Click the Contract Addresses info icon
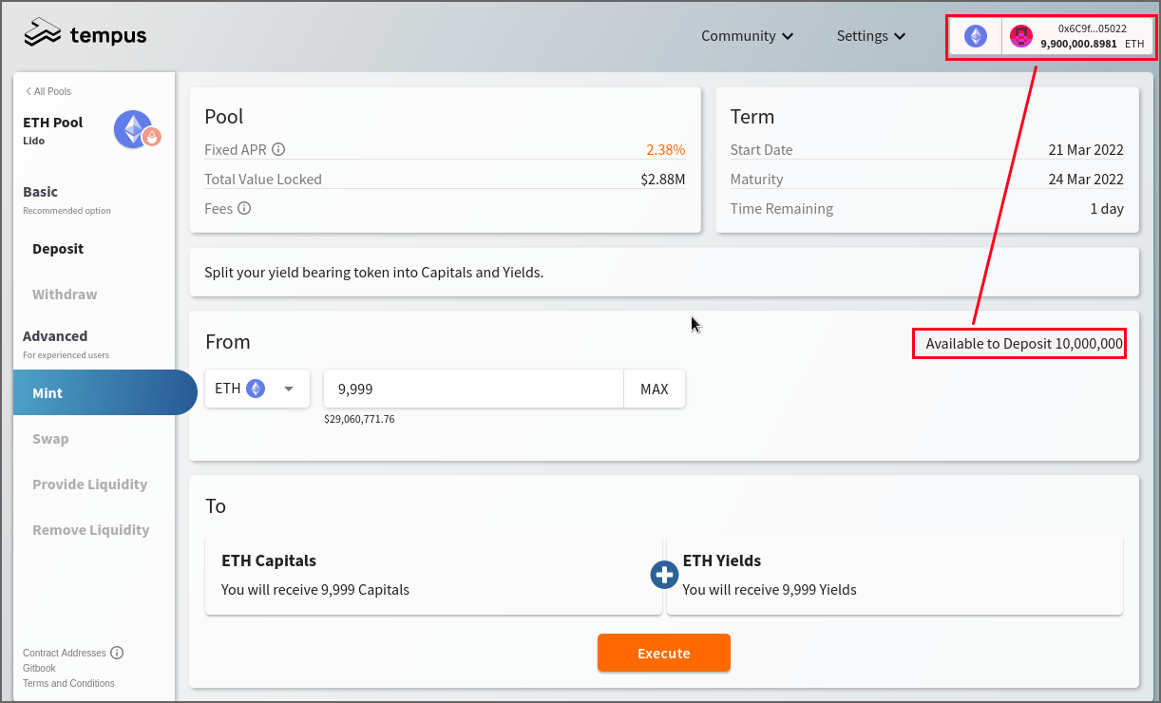This screenshot has width=1161, height=703. (x=117, y=653)
